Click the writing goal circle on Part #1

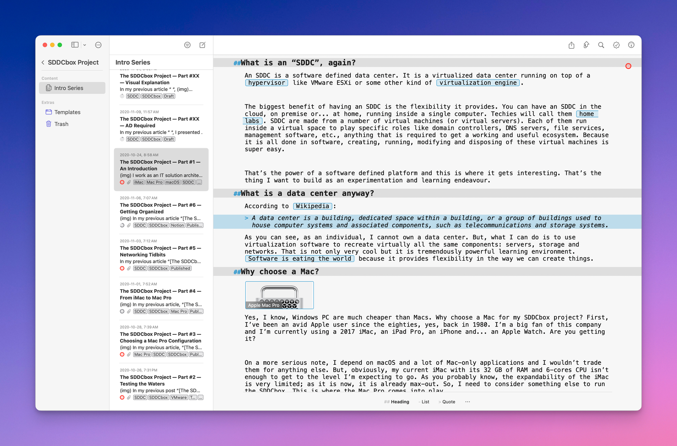pos(122,182)
